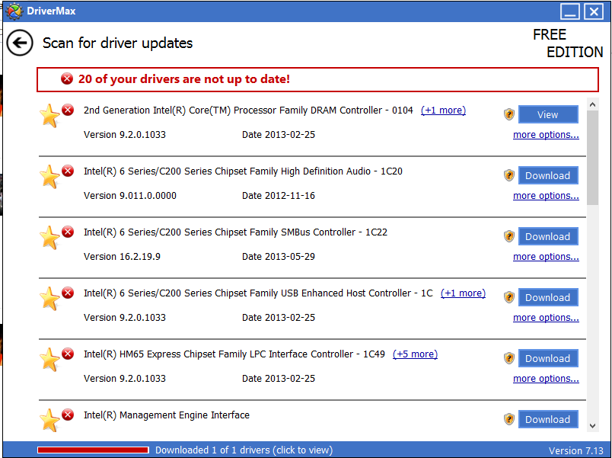Minimize the DriverMax window

pyautogui.click(x=570, y=11)
